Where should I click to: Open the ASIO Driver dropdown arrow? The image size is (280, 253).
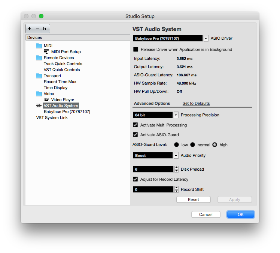[x=206, y=38]
